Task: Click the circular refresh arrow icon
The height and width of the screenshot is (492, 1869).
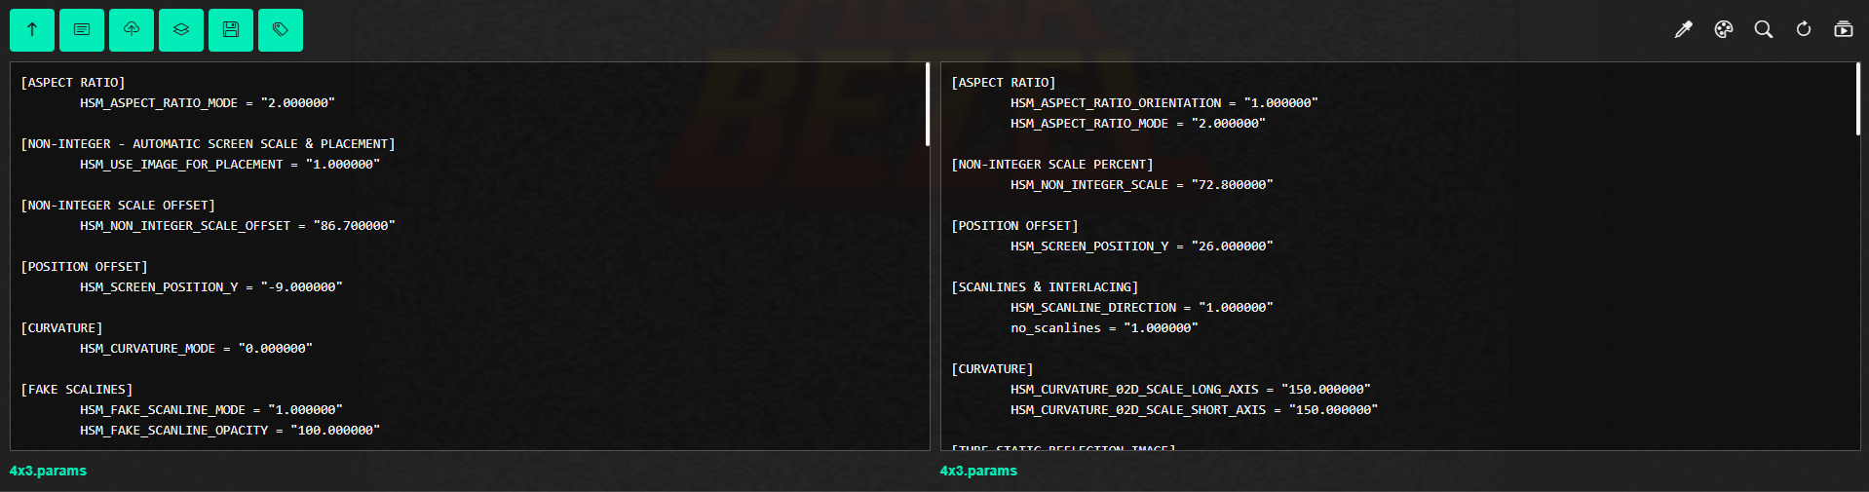Action: (1804, 29)
